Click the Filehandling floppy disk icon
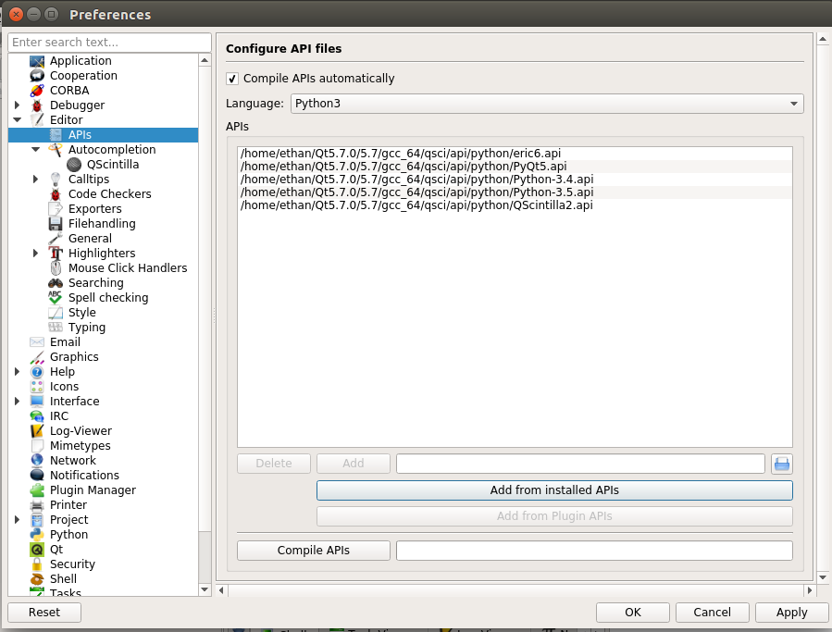 click(56, 224)
